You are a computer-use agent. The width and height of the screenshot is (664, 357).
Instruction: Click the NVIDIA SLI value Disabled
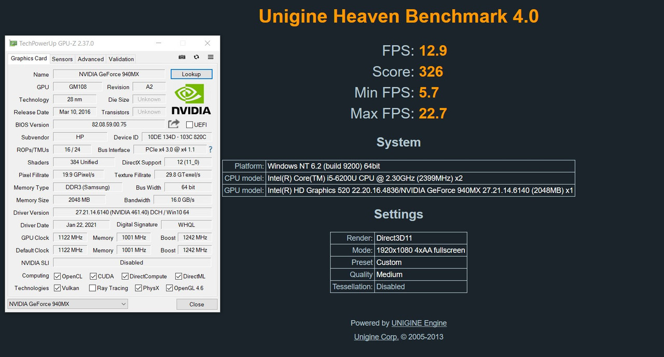click(x=132, y=263)
